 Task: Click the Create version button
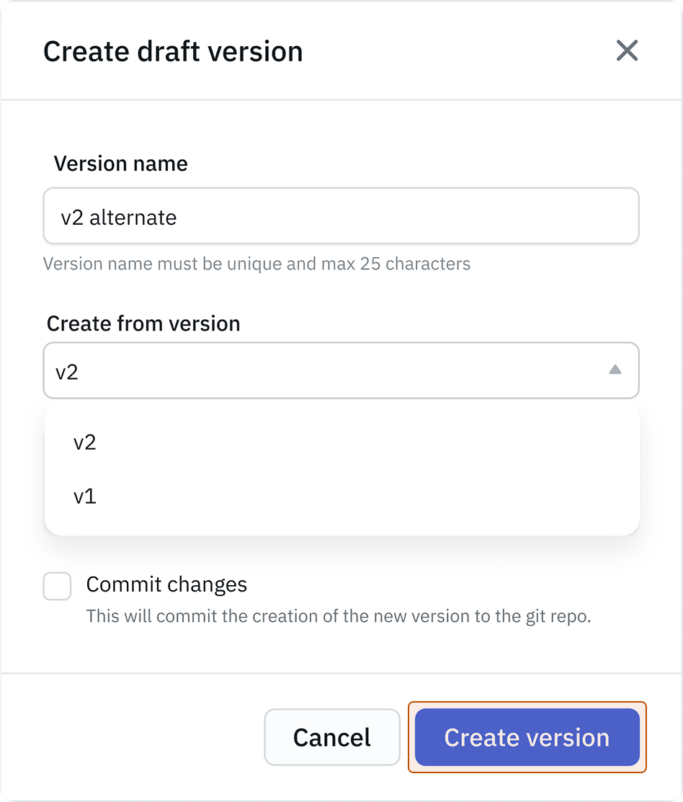click(527, 737)
